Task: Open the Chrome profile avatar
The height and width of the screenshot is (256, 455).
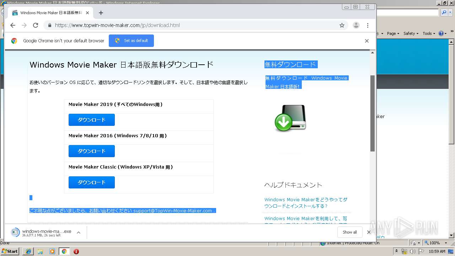Action: coord(356,25)
